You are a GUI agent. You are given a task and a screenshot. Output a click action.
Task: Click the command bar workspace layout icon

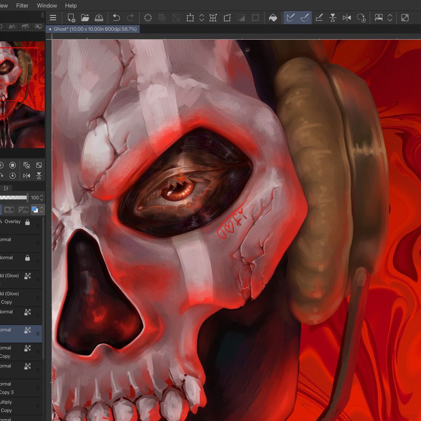378,18
